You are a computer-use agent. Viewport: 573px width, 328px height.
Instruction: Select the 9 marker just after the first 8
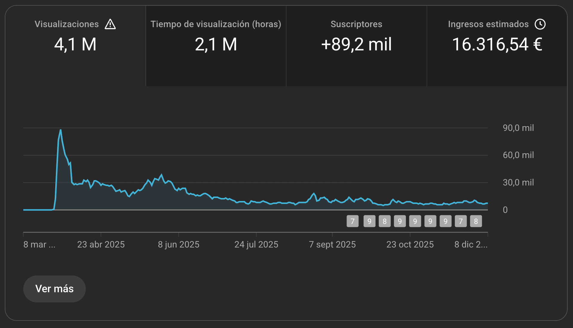point(400,221)
